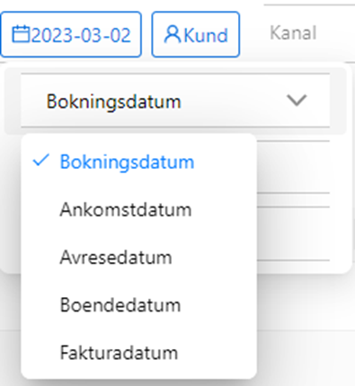Screen dimensions: 355x386
Task: Click the grey Kanal label
Action: tap(293, 33)
